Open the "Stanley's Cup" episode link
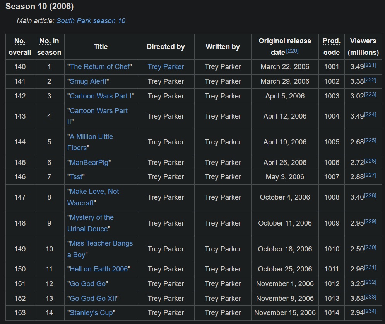Image resolution: width=385 pixels, height=324 pixels. pos(91,313)
